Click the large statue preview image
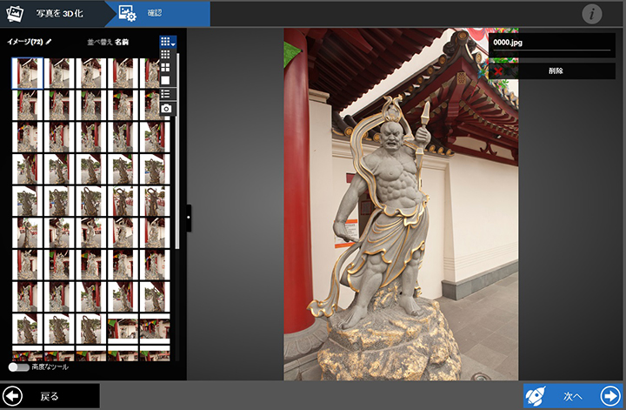The image size is (626, 410). (x=401, y=204)
